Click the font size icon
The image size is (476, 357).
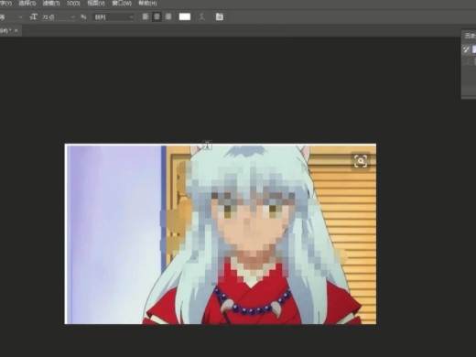[x=33, y=16]
